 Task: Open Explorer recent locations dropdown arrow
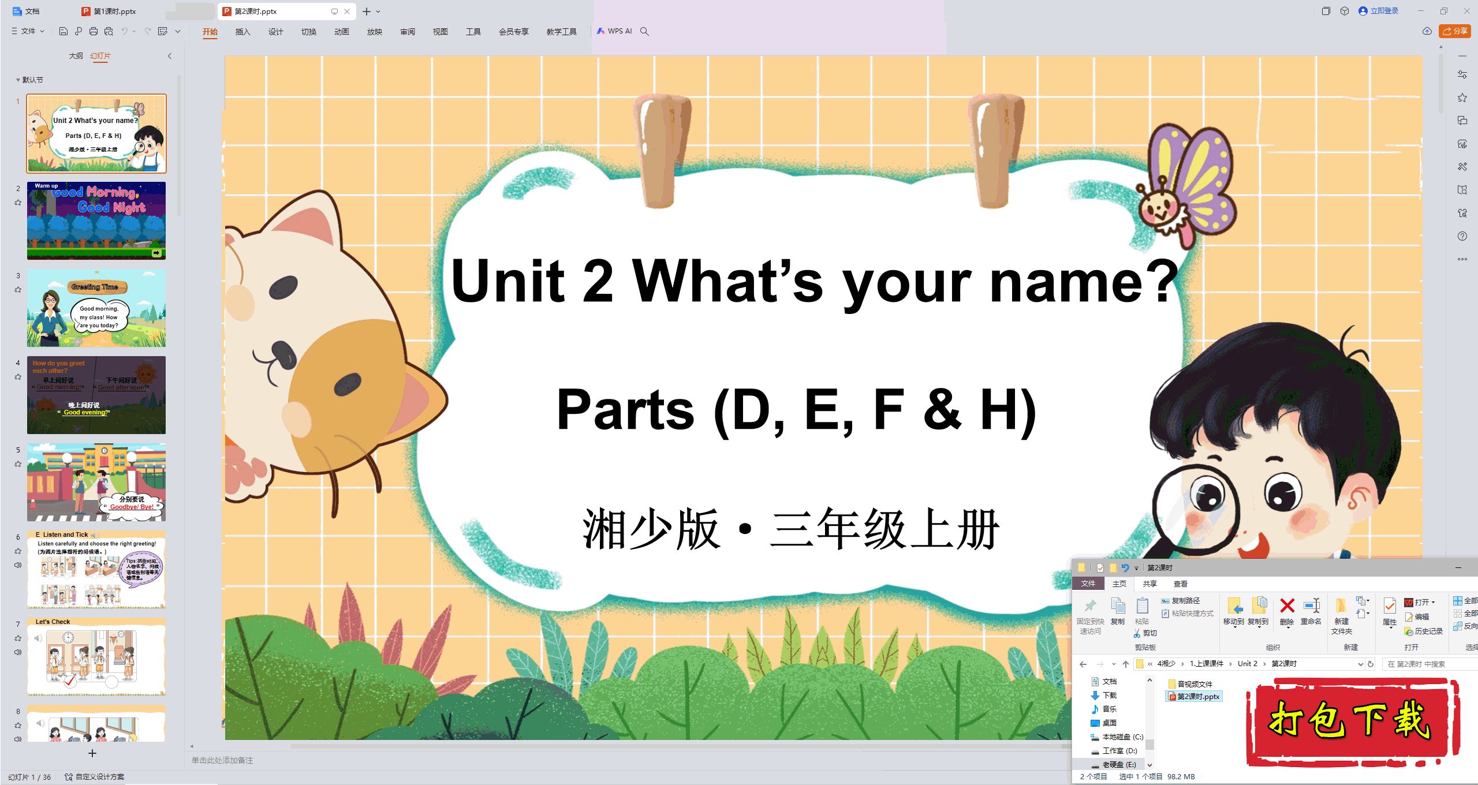point(1113,664)
